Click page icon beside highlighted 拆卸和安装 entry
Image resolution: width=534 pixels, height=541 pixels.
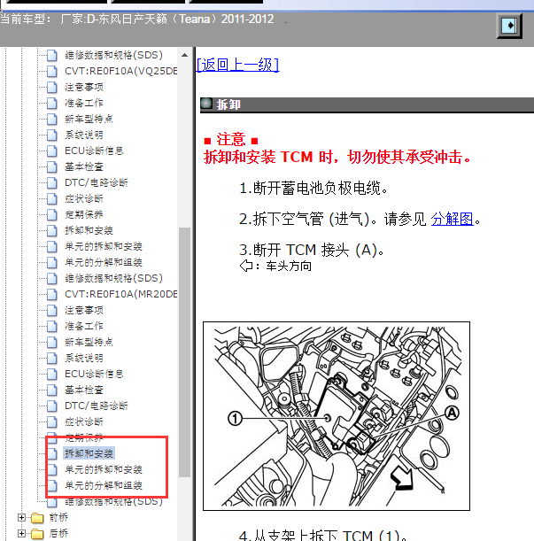pyautogui.click(x=51, y=453)
